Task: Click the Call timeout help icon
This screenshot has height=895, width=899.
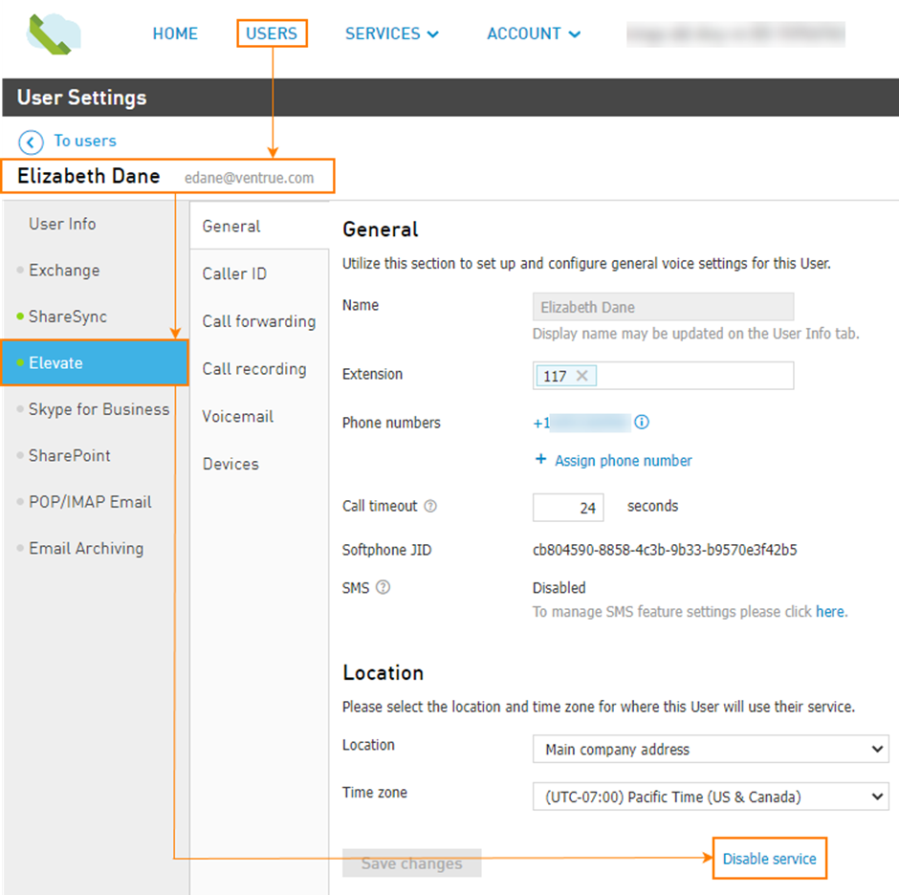Action: point(430,506)
